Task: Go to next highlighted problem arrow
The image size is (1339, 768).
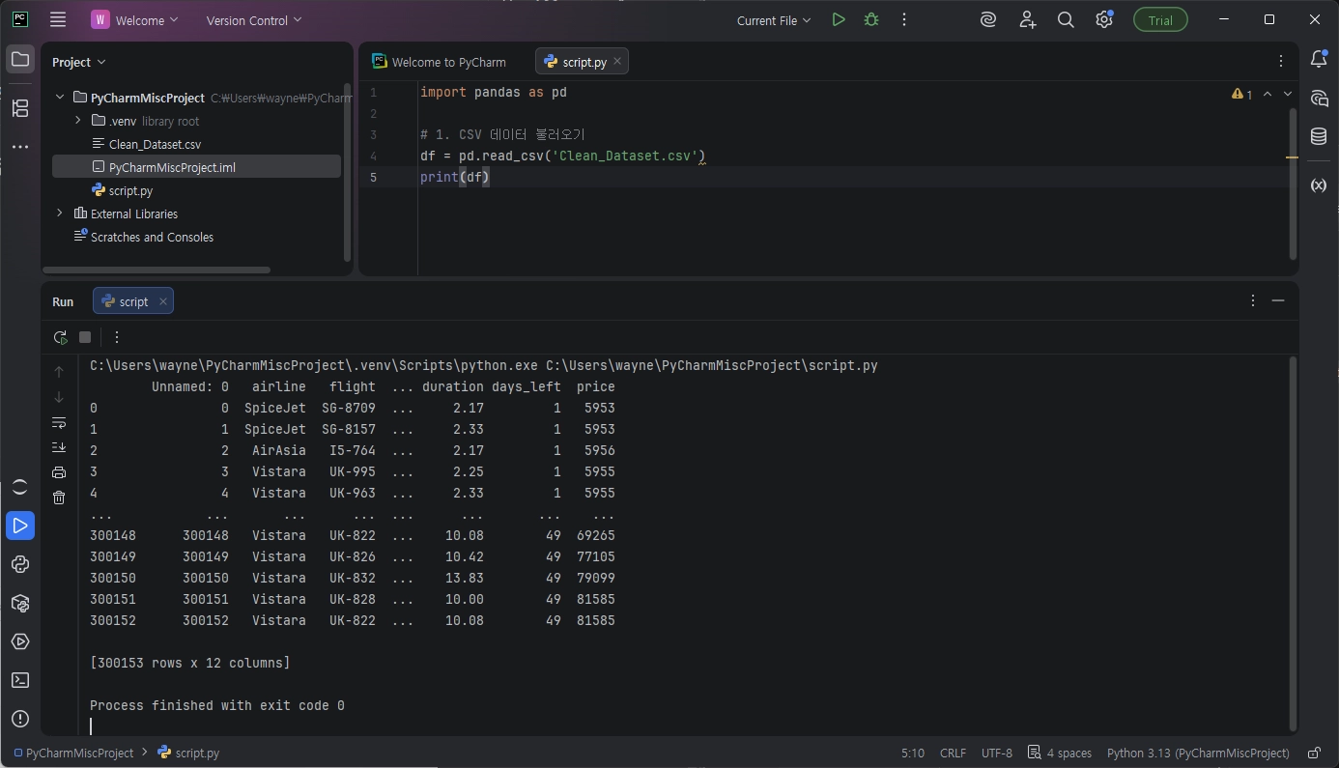Action: click(1287, 94)
